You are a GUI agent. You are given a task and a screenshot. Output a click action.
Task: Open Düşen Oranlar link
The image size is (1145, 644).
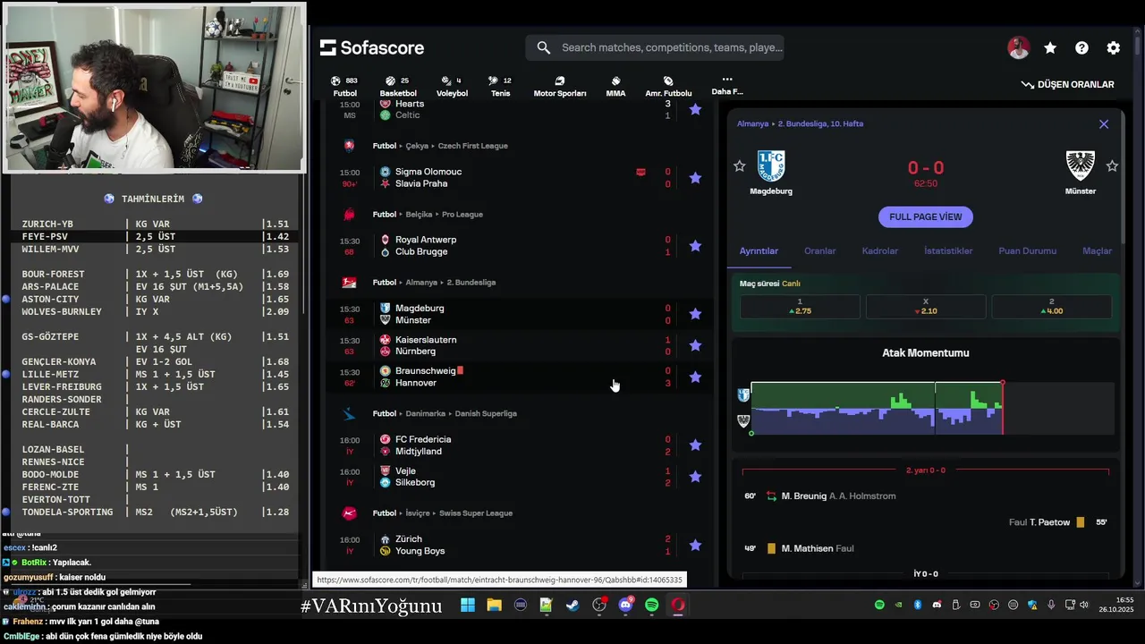click(x=1068, y=84)
